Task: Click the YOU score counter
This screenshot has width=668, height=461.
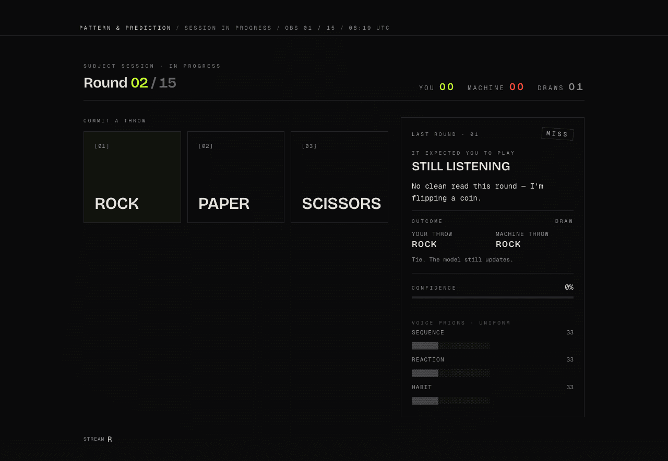Action: [437, 87]
